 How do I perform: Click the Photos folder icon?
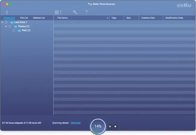pyautogui.click(x=15, y=27)
